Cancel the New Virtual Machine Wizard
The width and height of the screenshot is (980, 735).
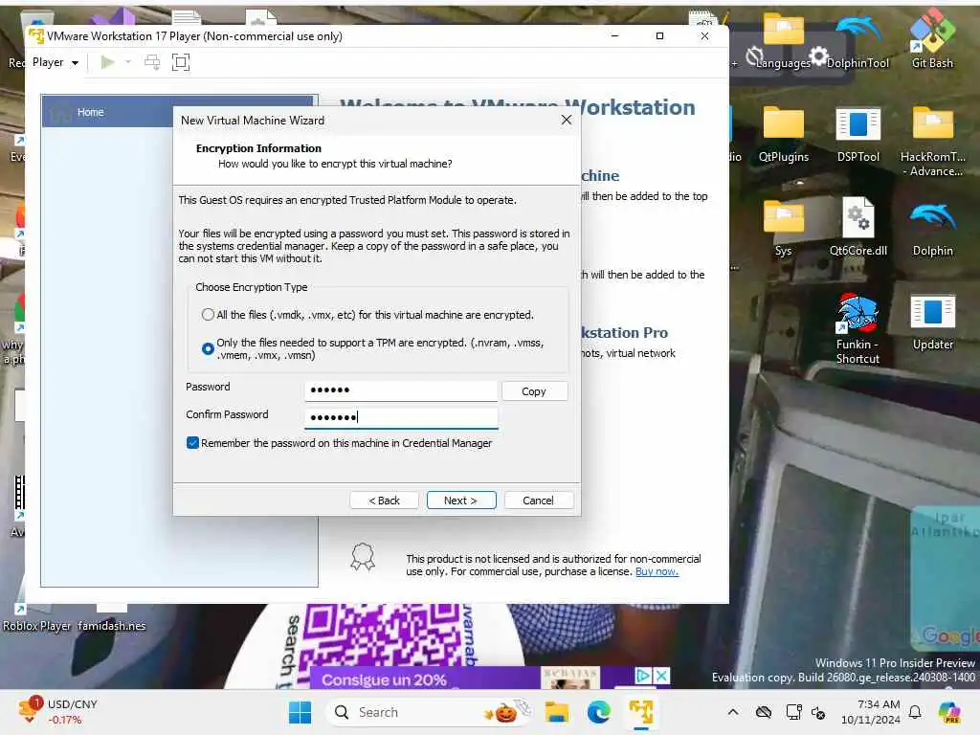tap(538, 501)
